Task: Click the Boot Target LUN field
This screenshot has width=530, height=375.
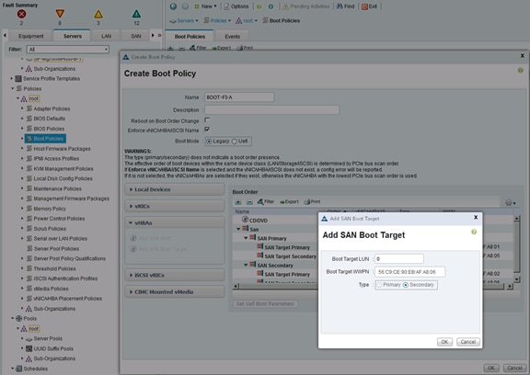Action: click(398, 259)
